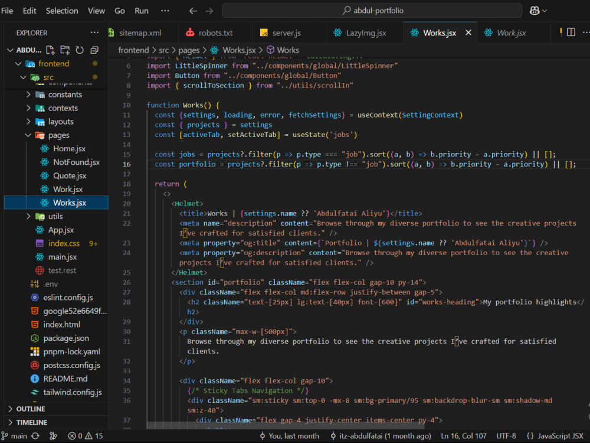Expand the utils folder
This screenshot has height=443, width=590.
point(28,216)
